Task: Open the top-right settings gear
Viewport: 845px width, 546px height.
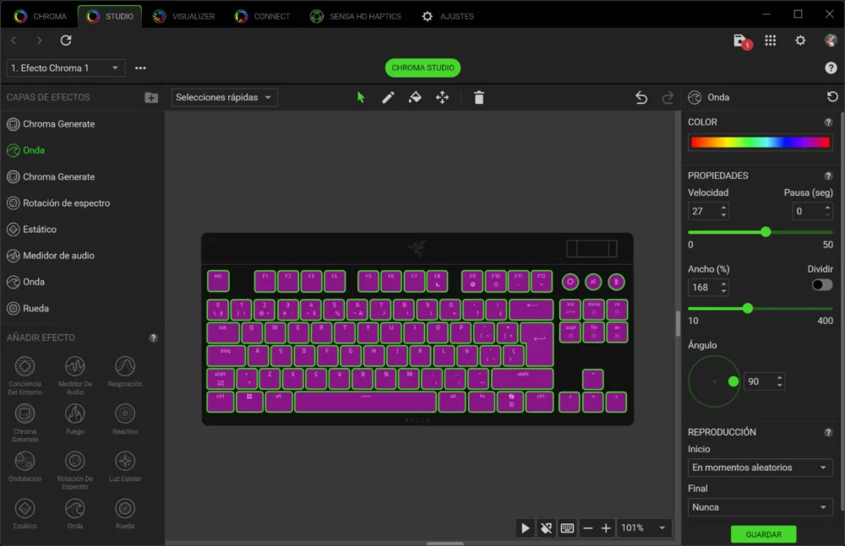Action: tap(800, 41)
